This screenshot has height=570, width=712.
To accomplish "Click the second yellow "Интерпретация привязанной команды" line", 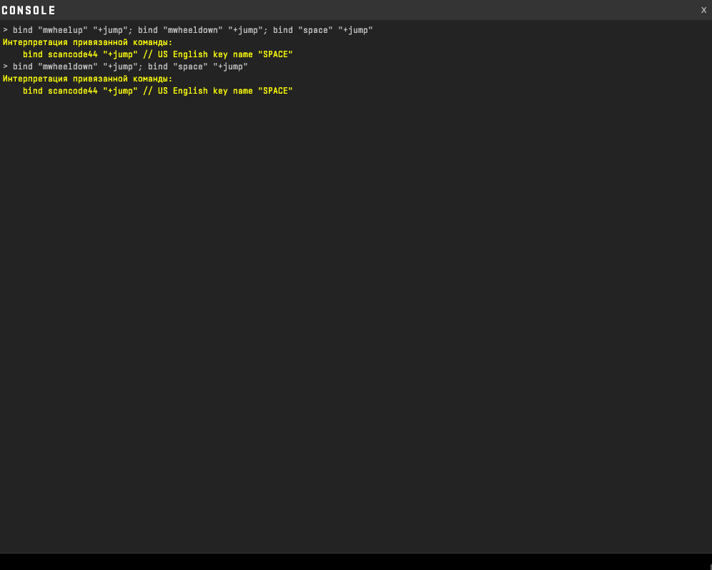I will 87,79.
